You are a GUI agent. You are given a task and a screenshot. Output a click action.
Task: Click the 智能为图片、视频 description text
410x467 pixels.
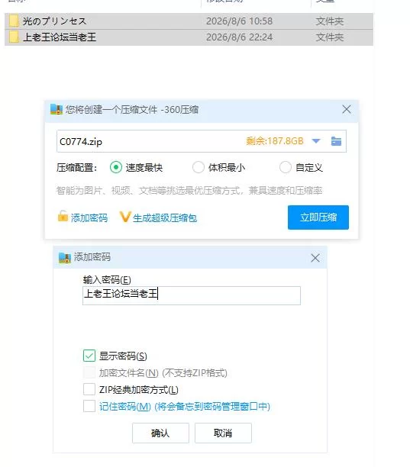(x=189, y=190)
